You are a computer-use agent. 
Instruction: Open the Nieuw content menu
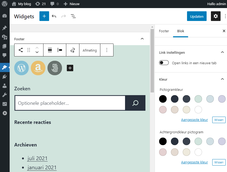72,4
